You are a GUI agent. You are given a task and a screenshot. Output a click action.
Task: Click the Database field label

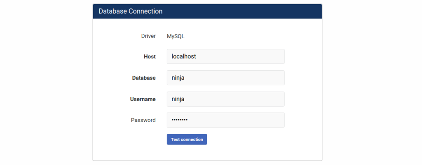144,78
